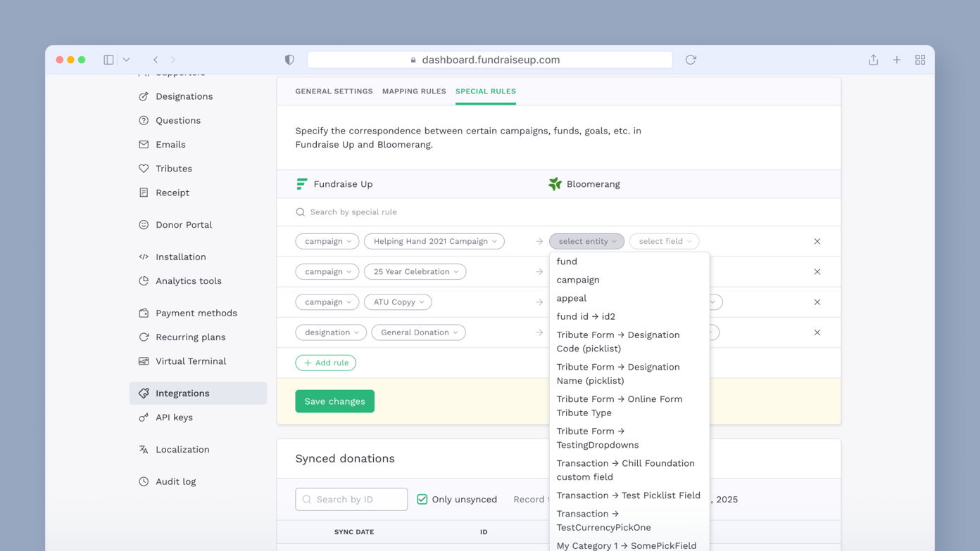
Task: Open the General Settings tab
Action: pyautogui.click(x=334, y=91)
